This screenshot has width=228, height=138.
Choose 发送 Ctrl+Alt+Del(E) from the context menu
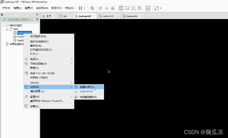click(49, 73)
